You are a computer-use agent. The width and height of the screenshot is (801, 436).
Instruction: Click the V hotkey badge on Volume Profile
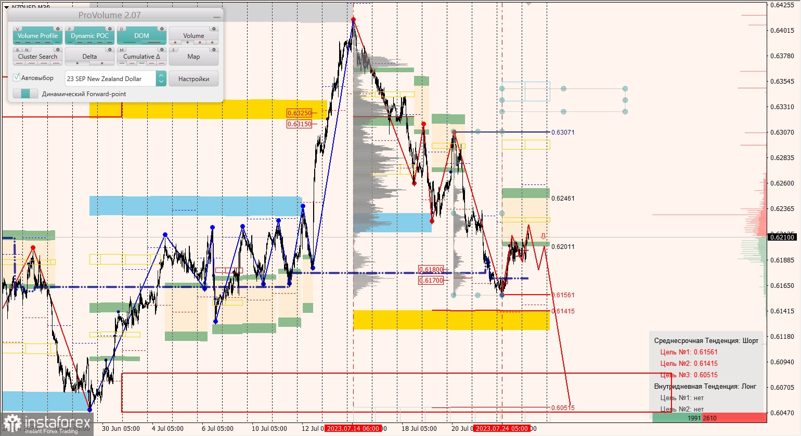click(x=18, y=29)
